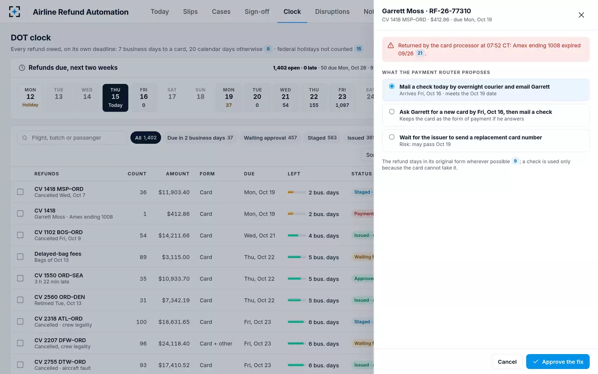Click the CV 2755 DTW–ORD row title
The image size is (598, 374).
(60, 362)
